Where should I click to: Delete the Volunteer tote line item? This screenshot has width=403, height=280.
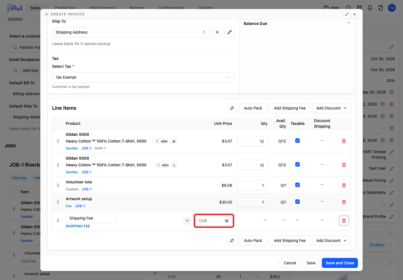(x=344, y=185)
